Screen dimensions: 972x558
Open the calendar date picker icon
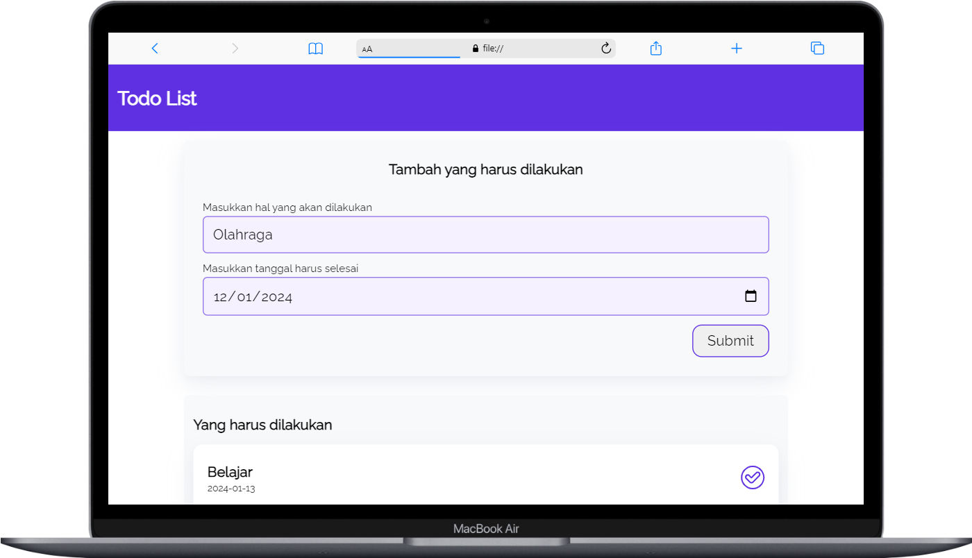click(751, 296)
